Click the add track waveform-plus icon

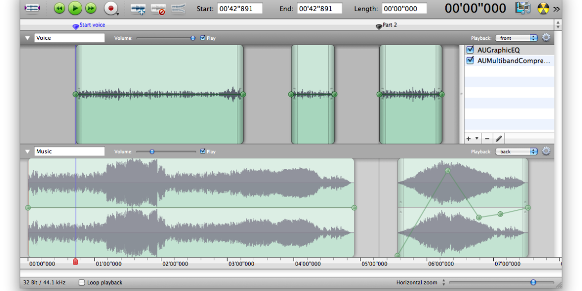coord(138,9)
